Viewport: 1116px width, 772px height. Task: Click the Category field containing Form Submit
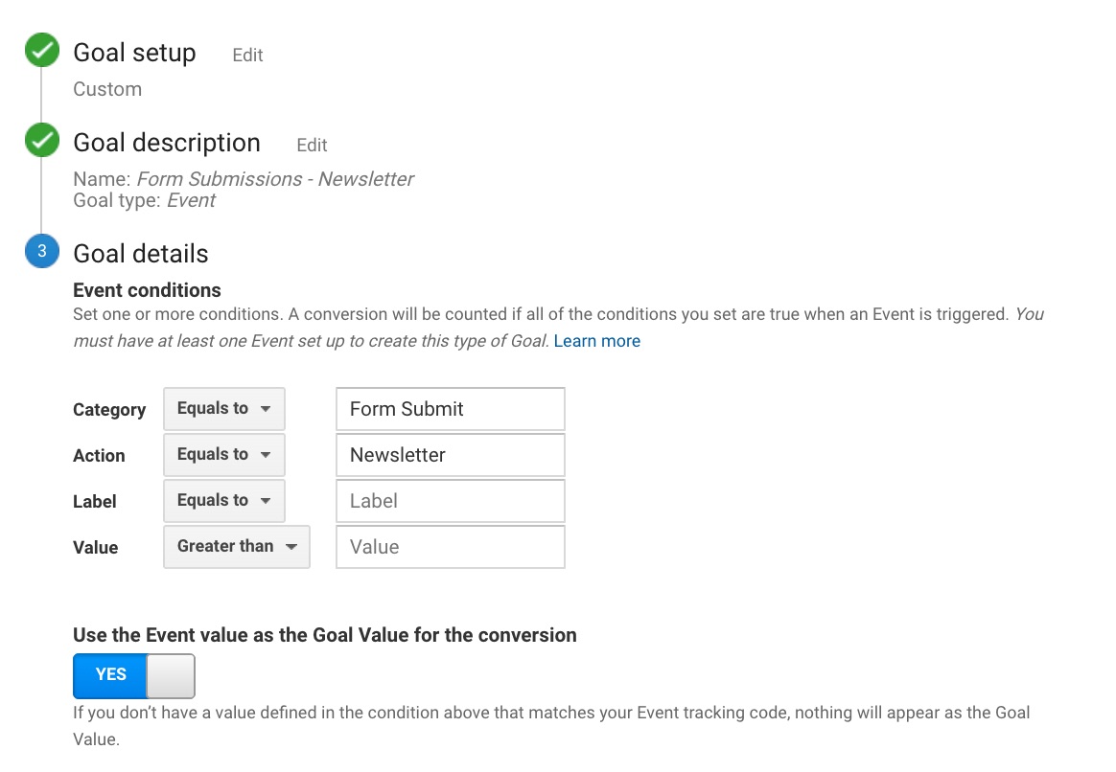[x=451, y=409]
